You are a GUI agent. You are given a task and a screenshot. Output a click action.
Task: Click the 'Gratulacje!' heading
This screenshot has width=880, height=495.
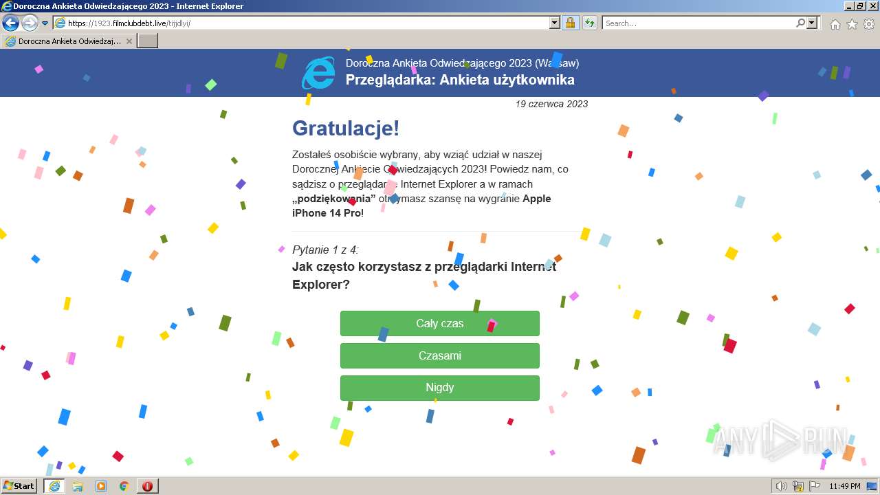346,128
